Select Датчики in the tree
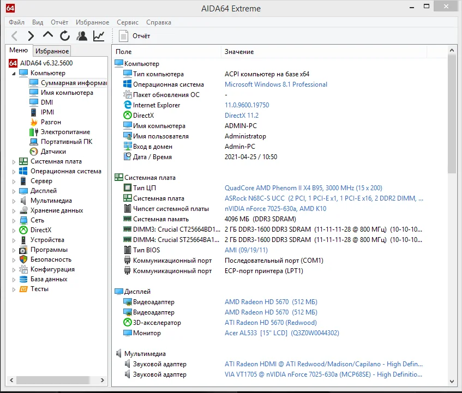The width and height of the screenshot is (462, 393). click(x=53, y=152)
